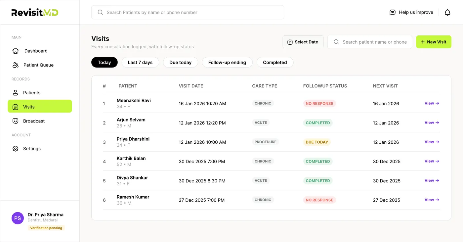463x242 pixels.
Task: Click ACUTE tag in Divya Shankar row
Action: coord(261,180)
